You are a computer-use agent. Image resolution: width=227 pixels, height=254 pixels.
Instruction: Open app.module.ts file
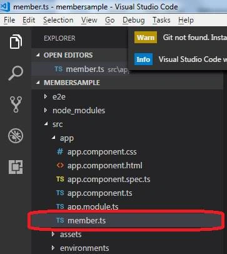[x=93, y=206]
